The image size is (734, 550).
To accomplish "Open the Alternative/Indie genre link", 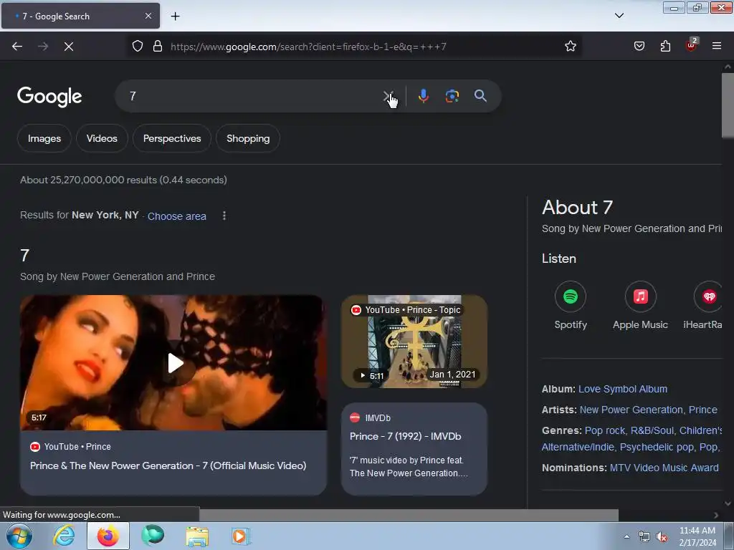I will click(578, 447).
